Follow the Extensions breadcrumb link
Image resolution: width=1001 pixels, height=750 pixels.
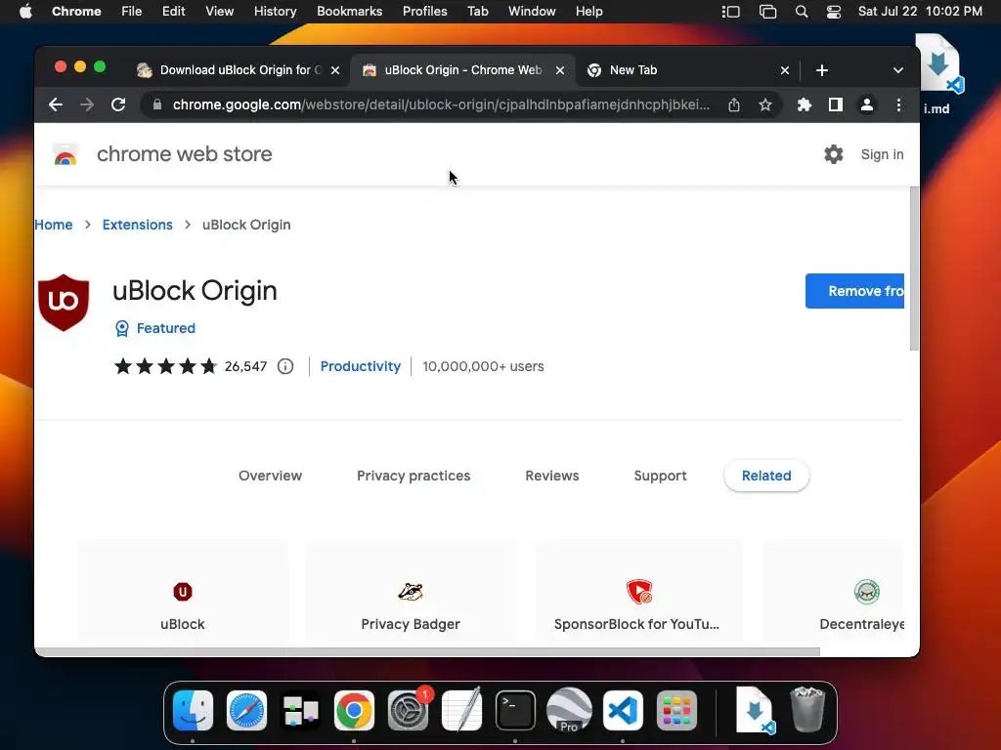point(137,225)
